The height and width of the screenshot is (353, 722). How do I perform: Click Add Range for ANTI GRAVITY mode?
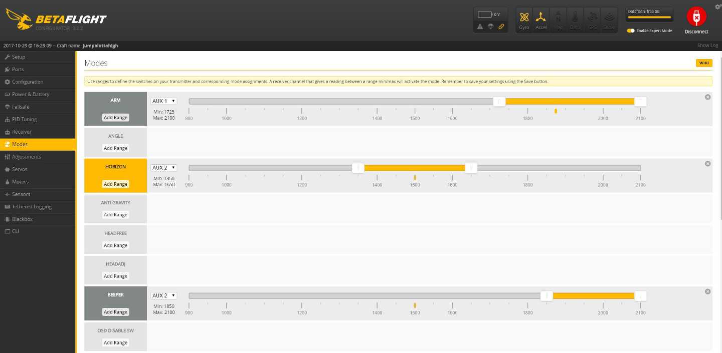point(115,215)
